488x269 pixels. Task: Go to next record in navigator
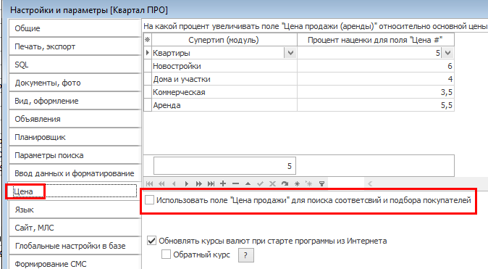click(186, 184)
